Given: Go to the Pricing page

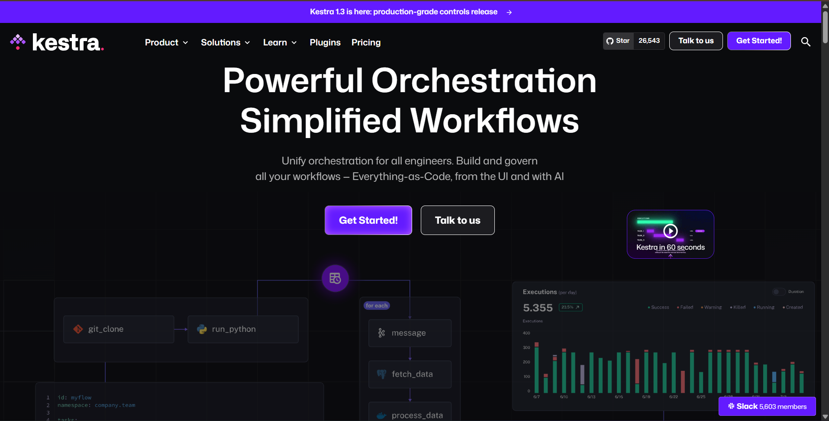Looking at the screenshot, I should 366,42.
